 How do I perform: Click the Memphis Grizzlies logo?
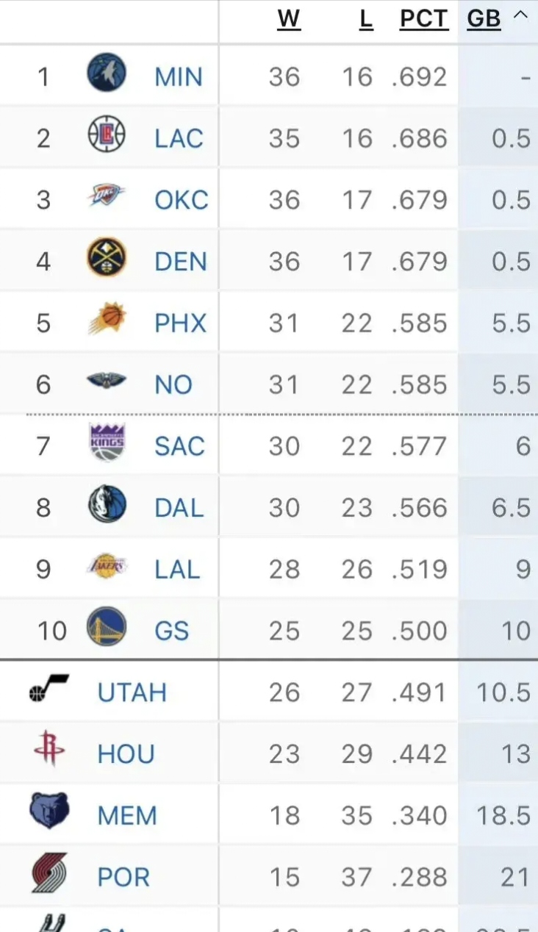[49, 811]
